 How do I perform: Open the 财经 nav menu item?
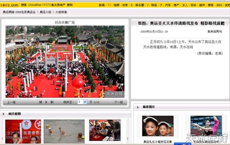pyautogui.click(x=154, y=5)
